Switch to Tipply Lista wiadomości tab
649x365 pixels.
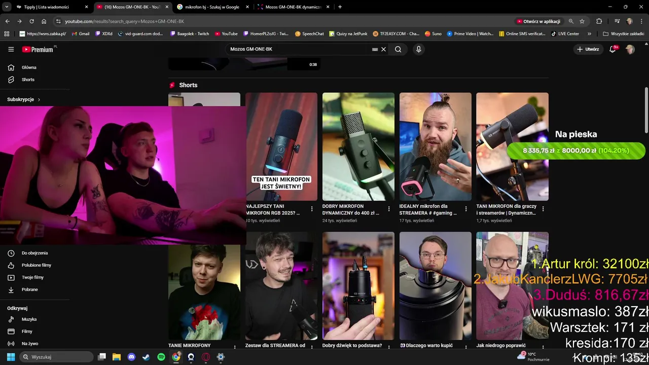point(46,7)
